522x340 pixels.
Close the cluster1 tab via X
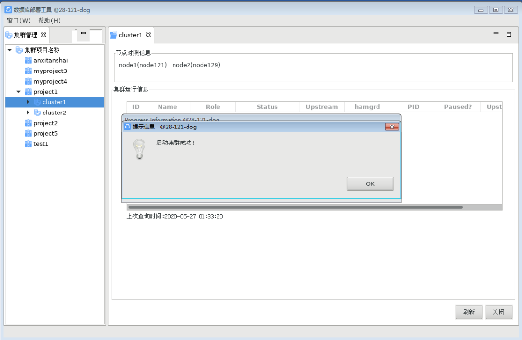148,35
